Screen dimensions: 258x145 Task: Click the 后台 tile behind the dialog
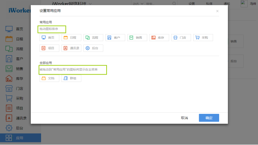pyautogui.click(x=235, y=61)
